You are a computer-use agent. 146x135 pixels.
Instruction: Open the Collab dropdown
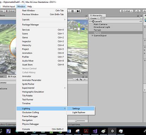pyautogui.click(x=126, y=11)
